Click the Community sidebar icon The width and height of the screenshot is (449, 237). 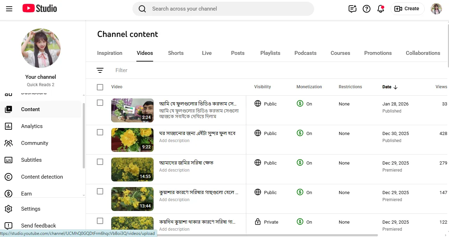(x=8, y=143)
